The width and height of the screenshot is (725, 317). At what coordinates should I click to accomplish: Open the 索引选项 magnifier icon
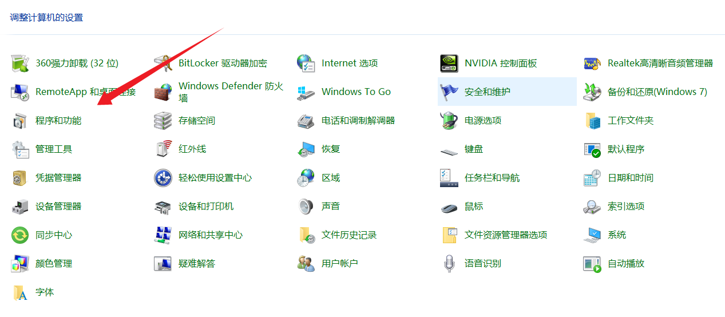(592, 206)
